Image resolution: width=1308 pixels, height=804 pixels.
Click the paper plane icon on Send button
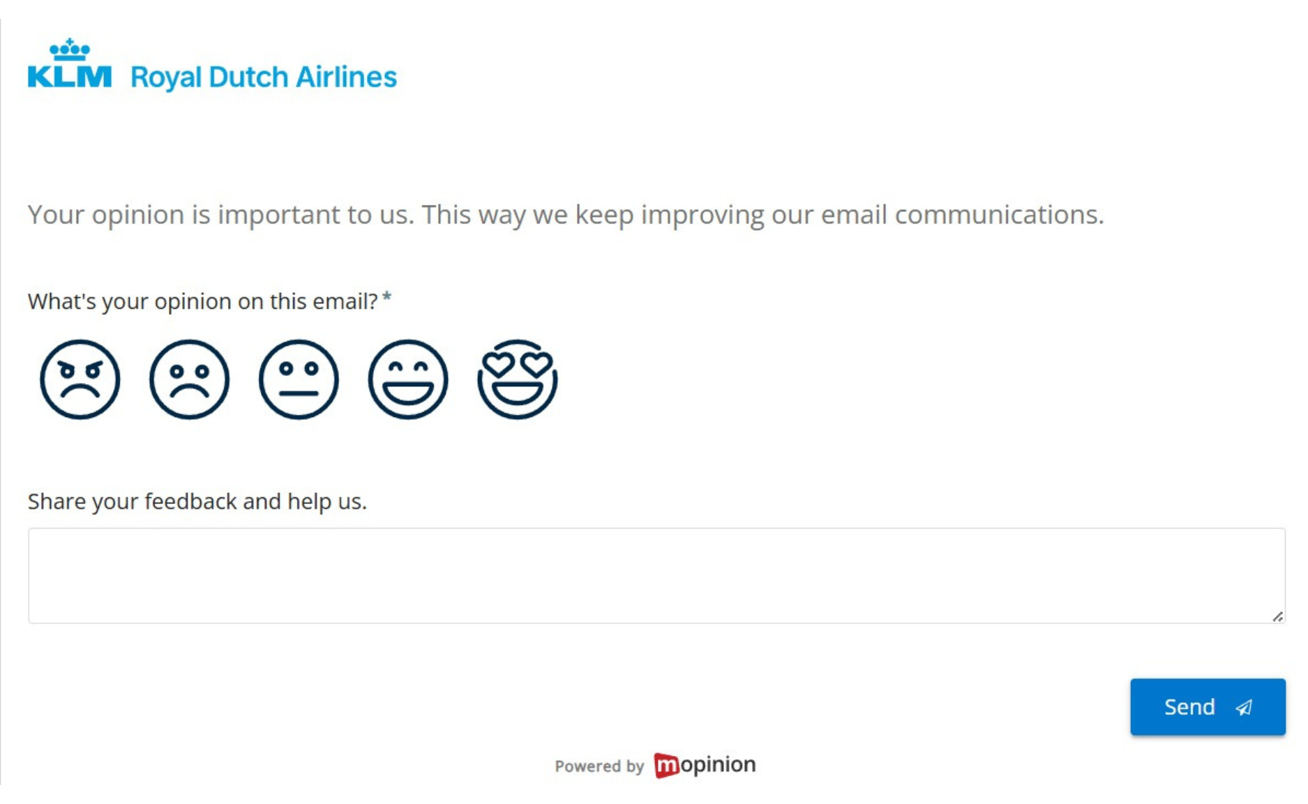coord(1243,707)
